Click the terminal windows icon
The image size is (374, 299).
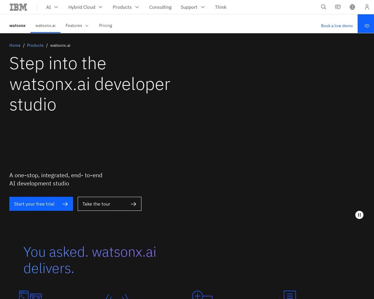(x=30, y=295)
